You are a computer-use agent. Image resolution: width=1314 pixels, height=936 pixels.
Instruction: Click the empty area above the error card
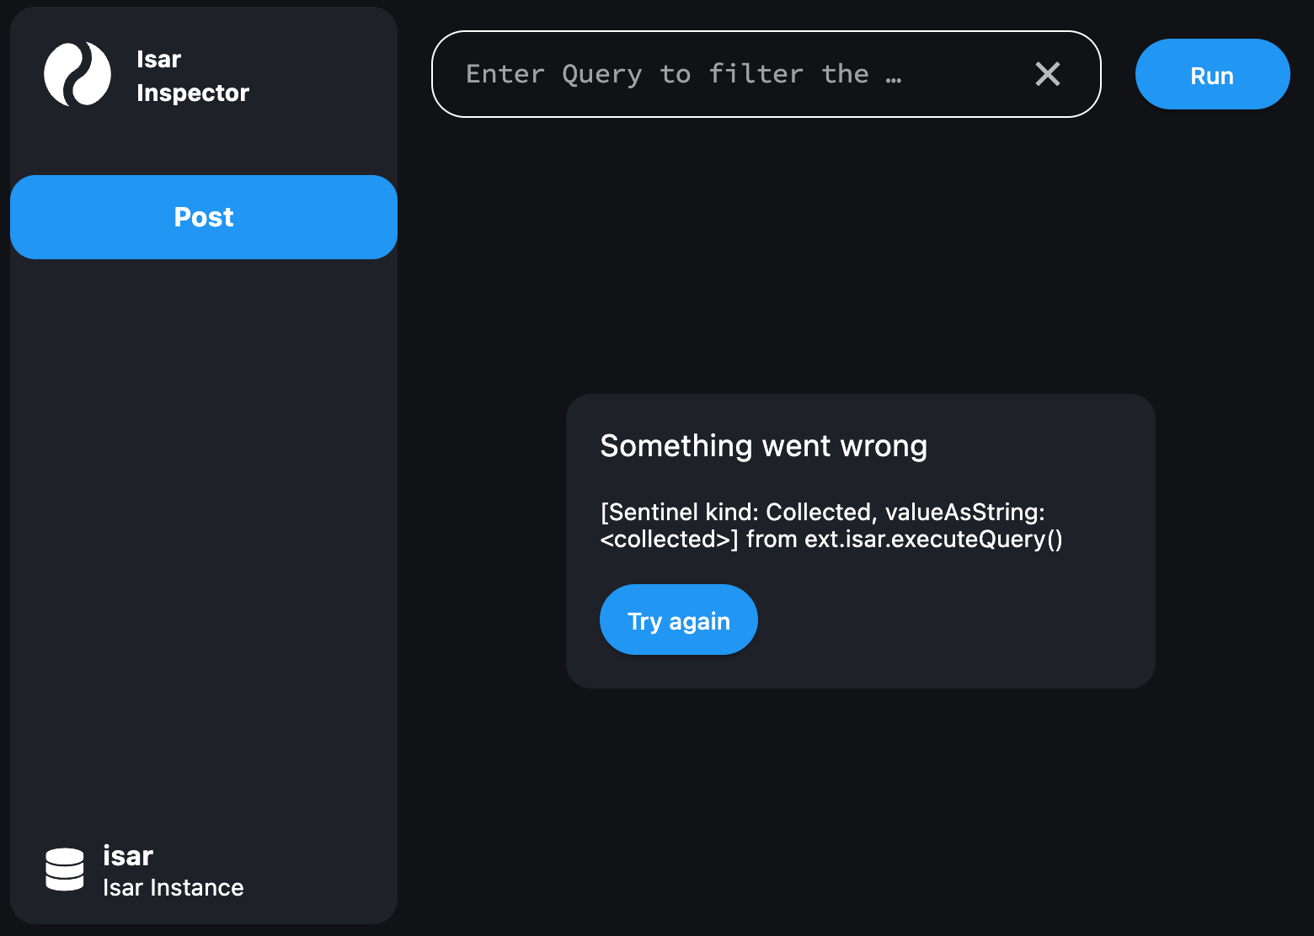pos(859,253)
